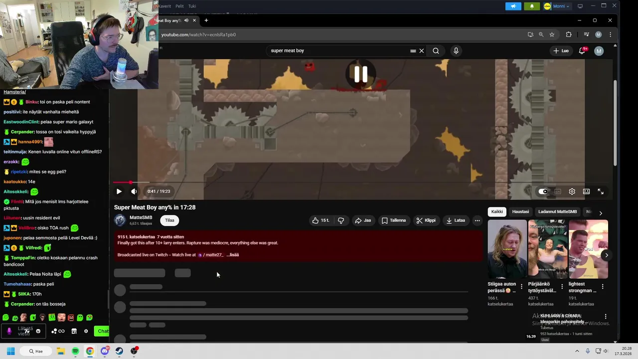Play the paused YouTube video

point(119,191)
